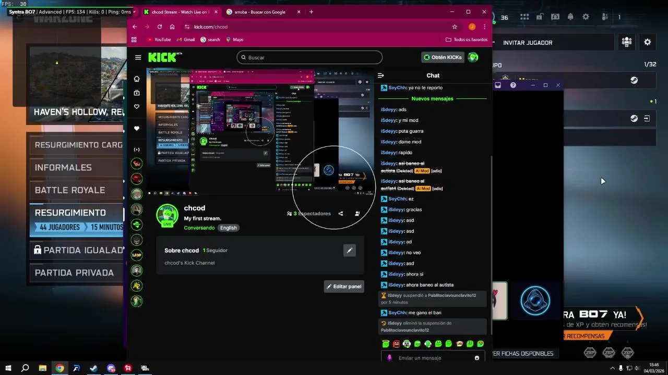The image size is (668, 375).
Task: Click Enviar un mensaje chat input
Action: click(x=434, y=358)
